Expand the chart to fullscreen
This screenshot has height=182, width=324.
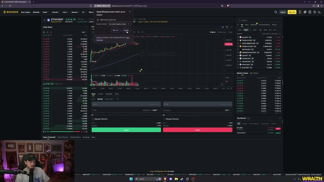point(231,27)
